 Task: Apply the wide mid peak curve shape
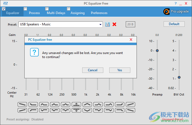pyautogui.click(x=87, y=104)
